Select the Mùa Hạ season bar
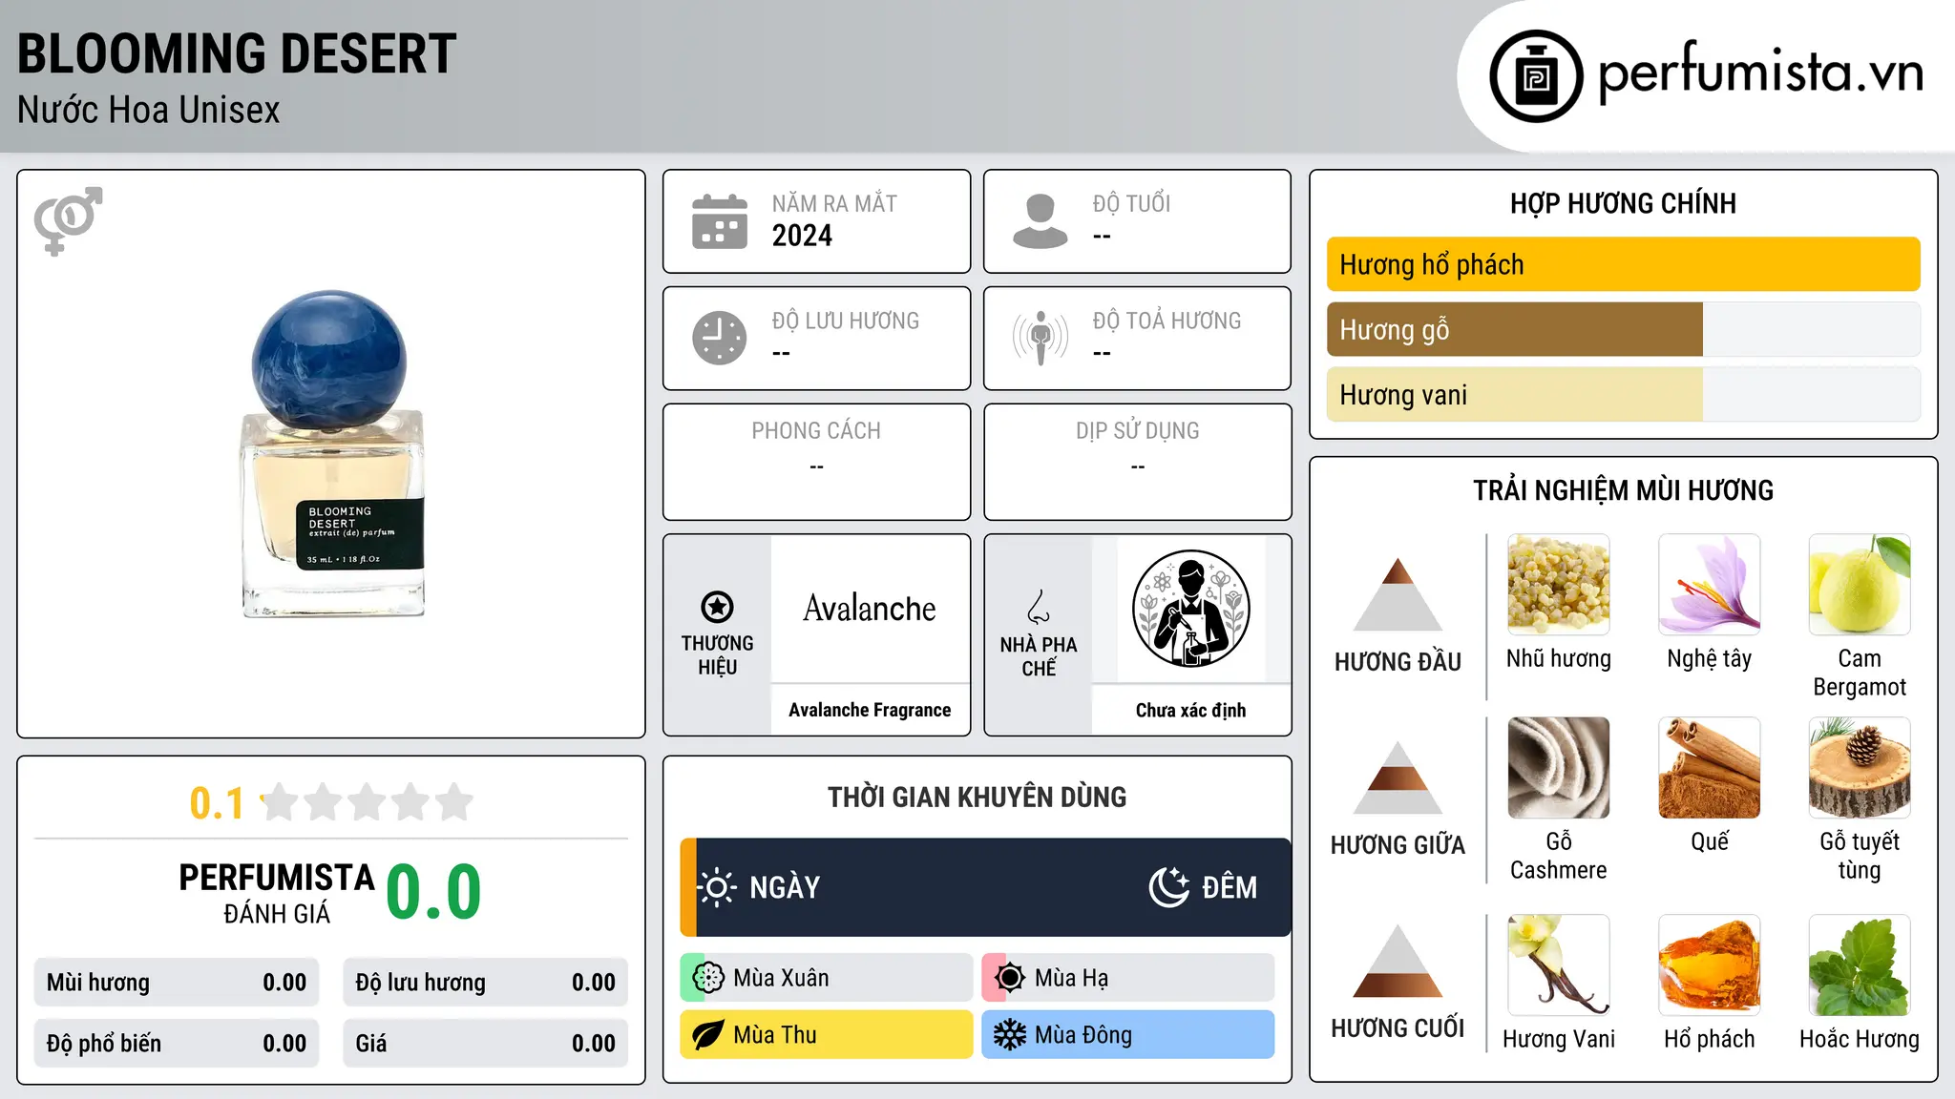The height and width of the screenshot is (1099, 1955). pos(1128,978)
